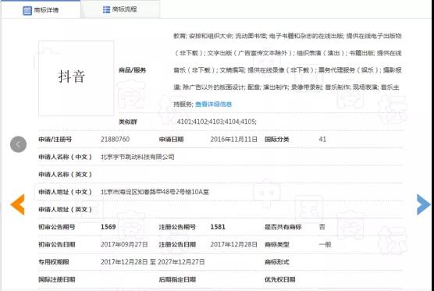Click the 后期指定日期 label
The width and height of the screenshot is (434, 291).
click(x=177, y=279)
